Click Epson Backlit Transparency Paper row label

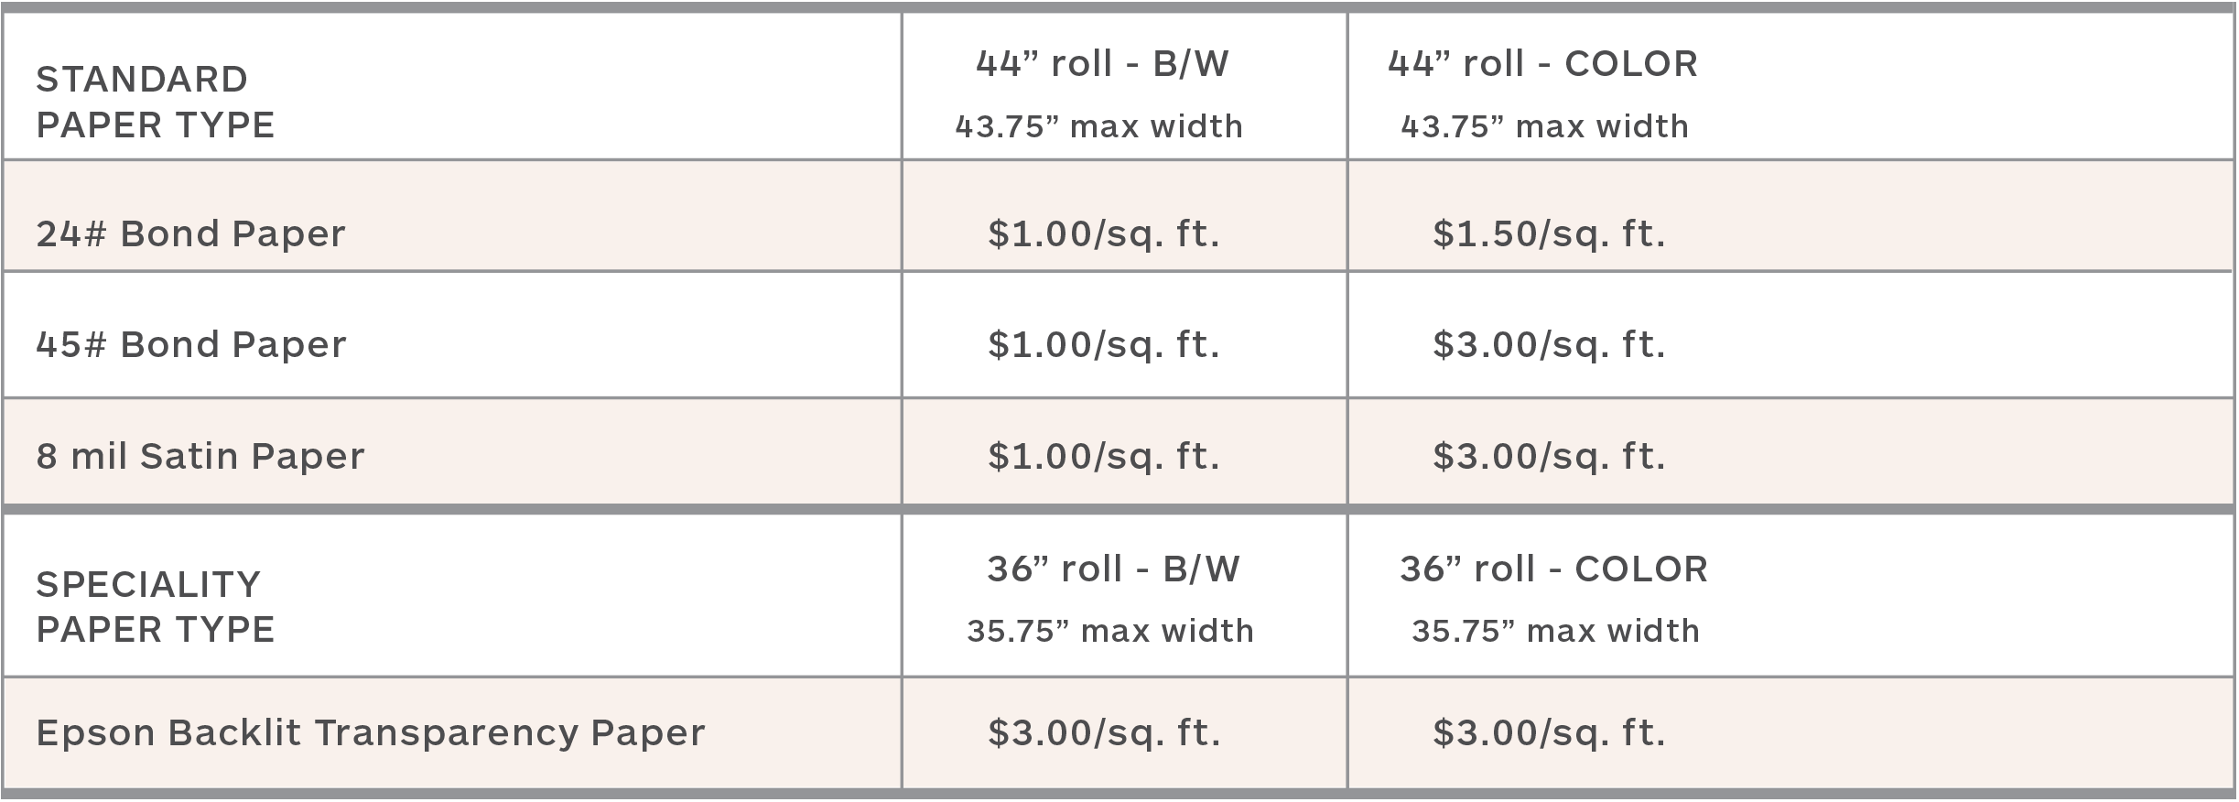coord(371,732)
